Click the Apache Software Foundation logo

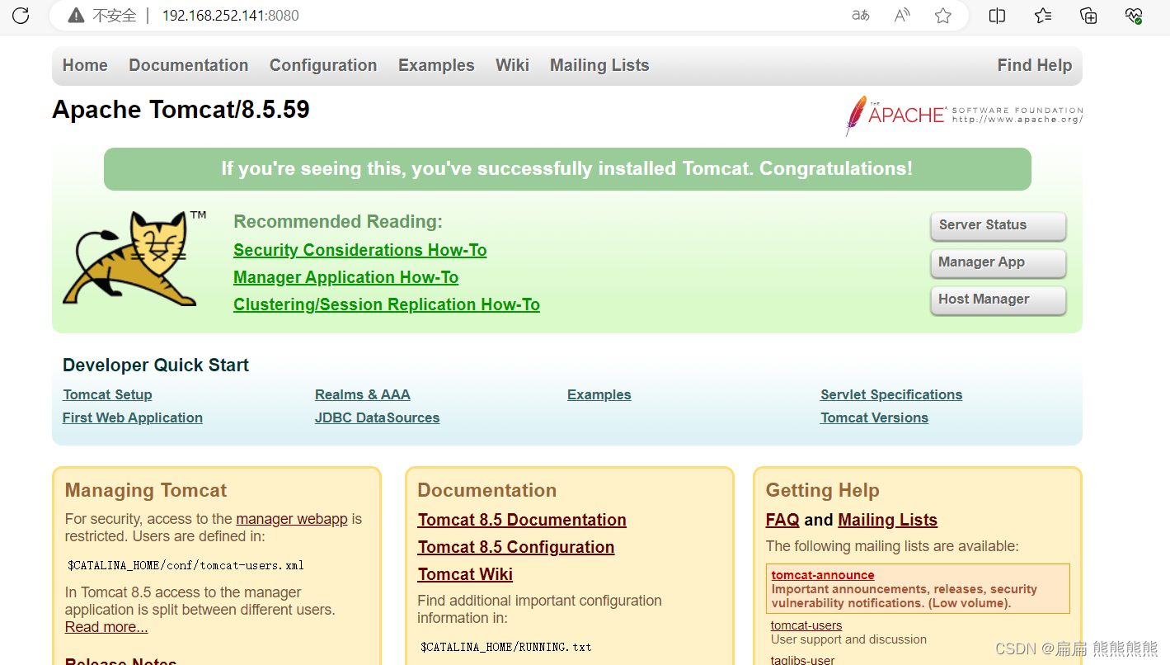coord(964,116)
